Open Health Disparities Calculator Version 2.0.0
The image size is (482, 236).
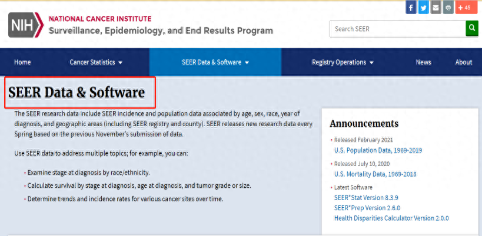391,218
